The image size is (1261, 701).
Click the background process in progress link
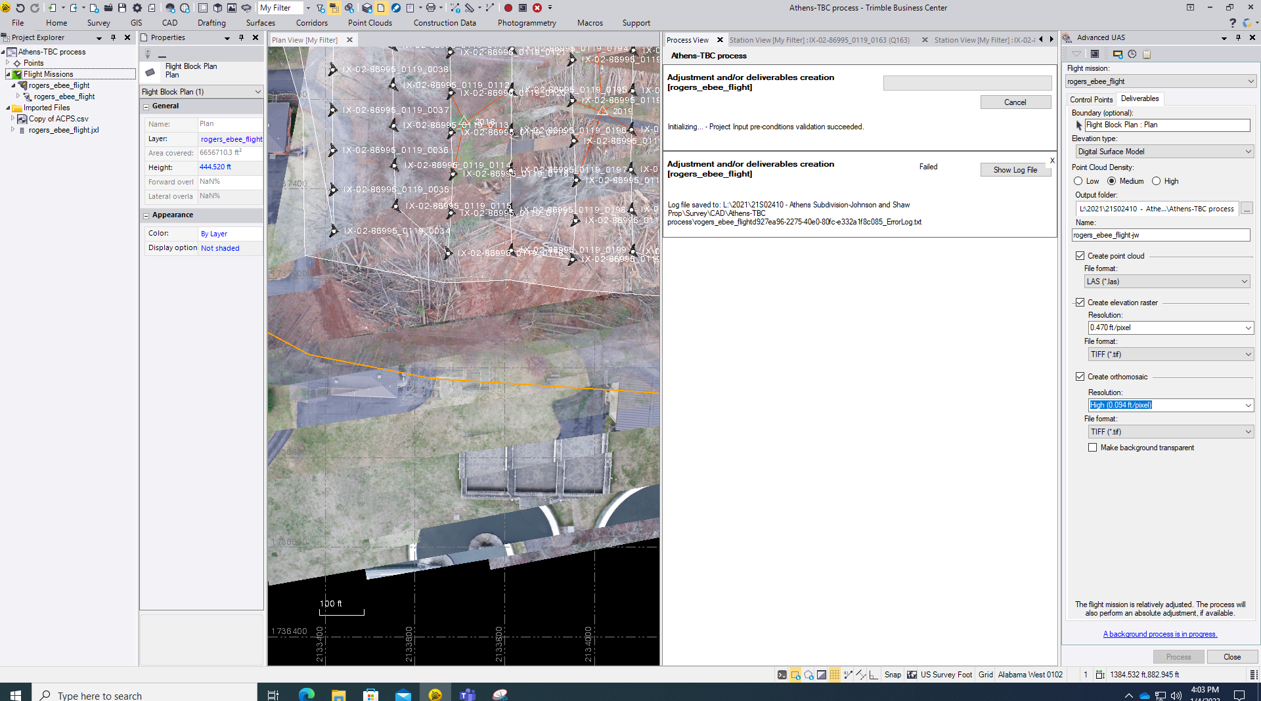1160,634
